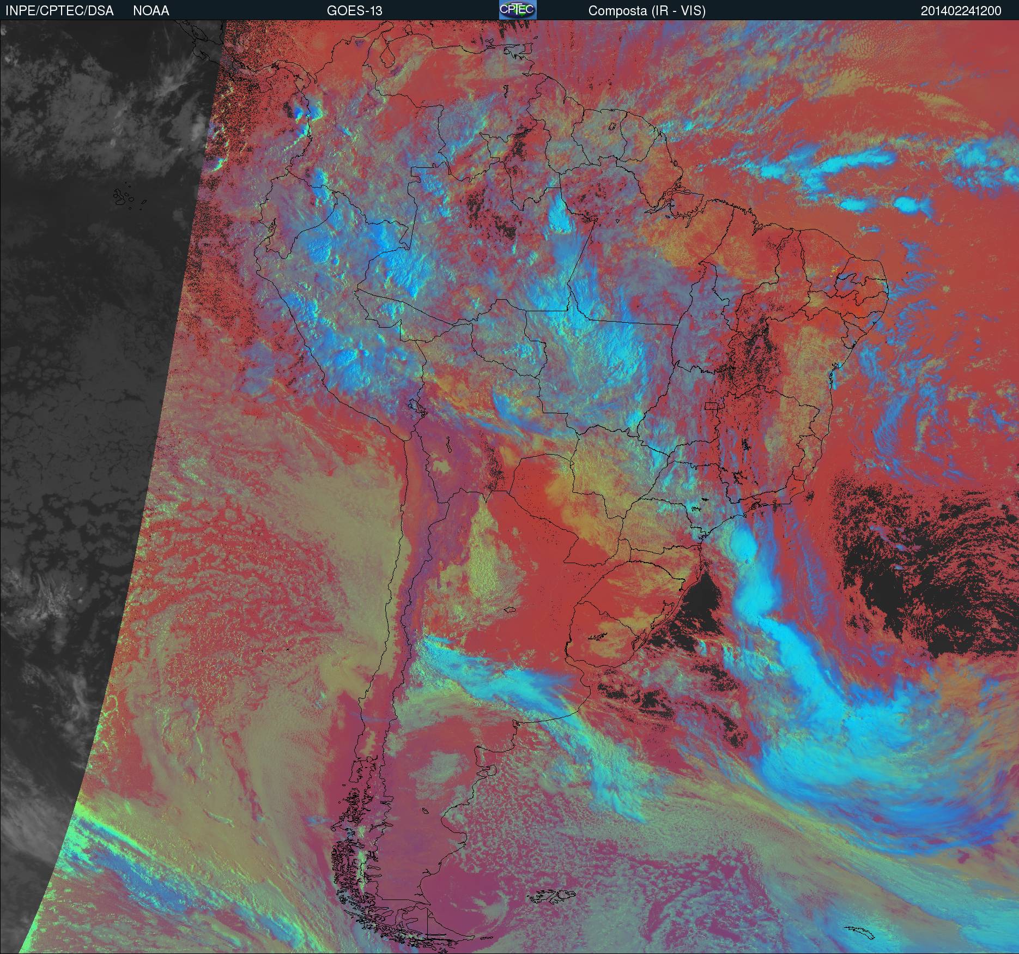Click the satellite composite image

(509, 487)
